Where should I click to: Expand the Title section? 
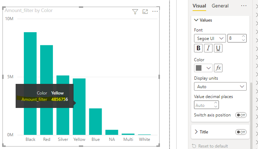[196, 132]
